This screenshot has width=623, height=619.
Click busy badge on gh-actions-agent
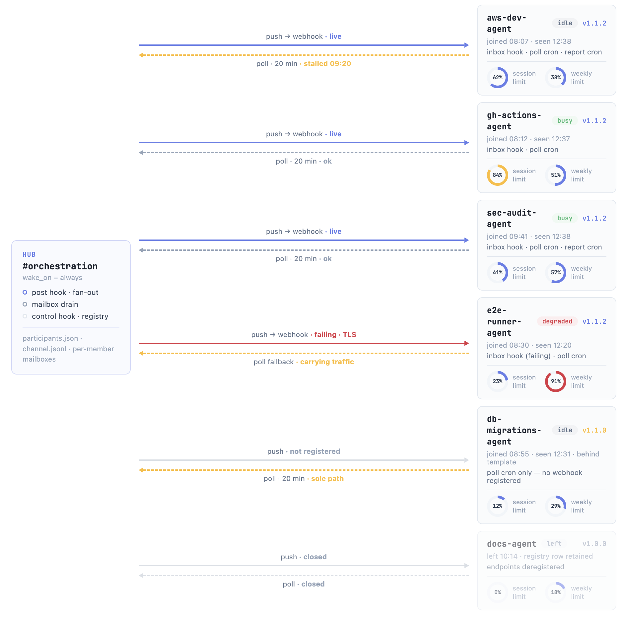pyautogui.click(x=565, y=121)
